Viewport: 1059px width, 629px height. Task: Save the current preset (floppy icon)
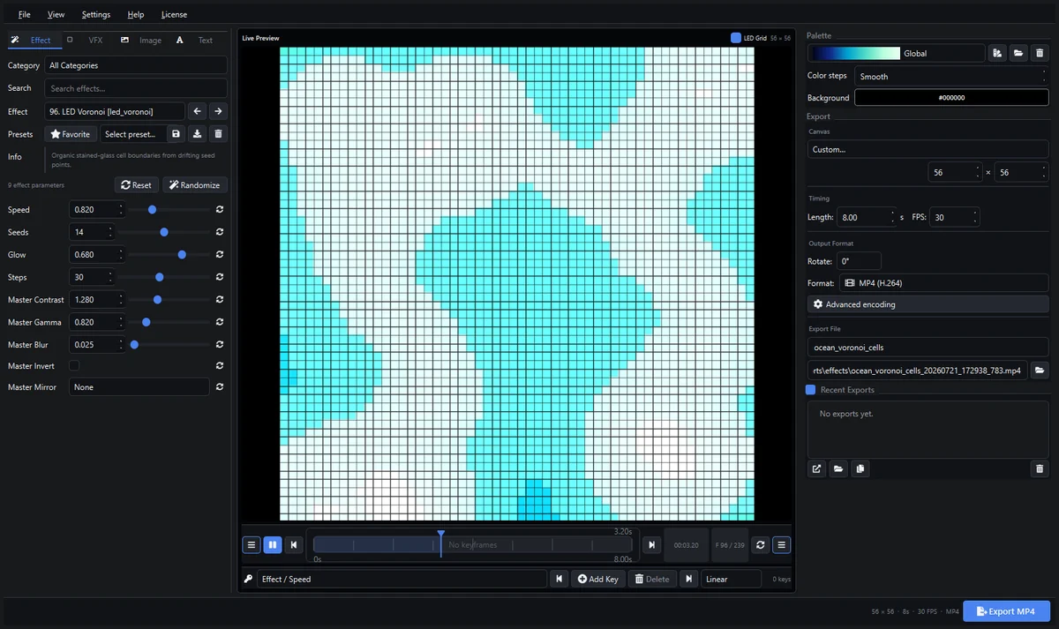click(176, 134)
